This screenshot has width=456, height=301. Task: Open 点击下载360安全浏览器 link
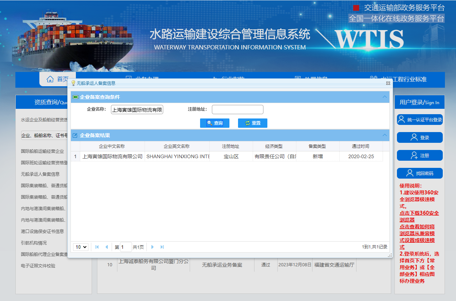[x=419, y=216]
